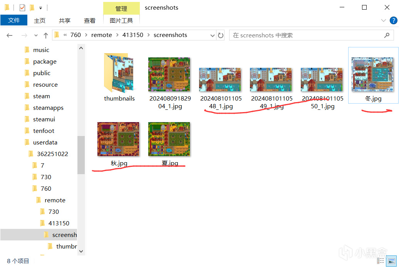Click the window folder icon in title bar

point(7,8)
